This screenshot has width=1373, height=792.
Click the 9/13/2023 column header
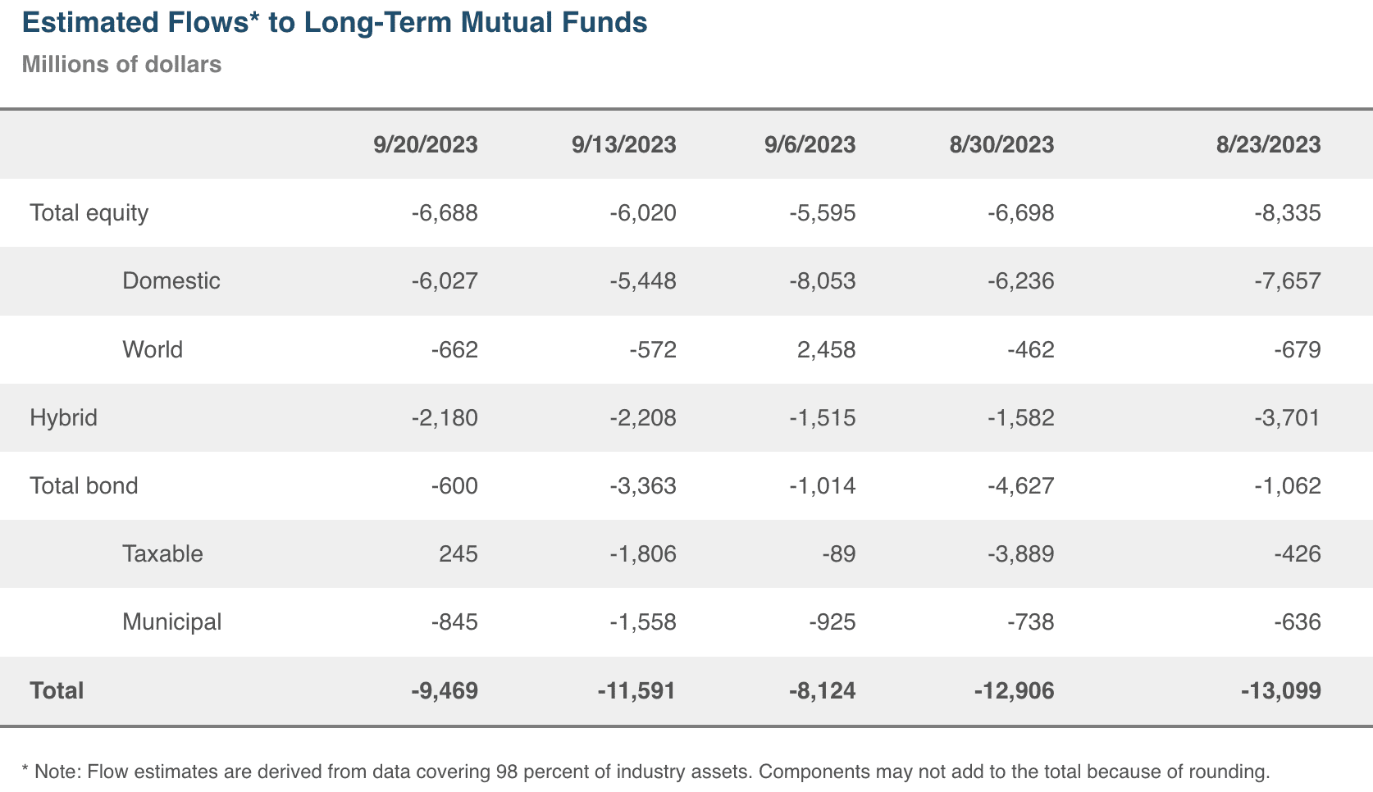(623, 145)
